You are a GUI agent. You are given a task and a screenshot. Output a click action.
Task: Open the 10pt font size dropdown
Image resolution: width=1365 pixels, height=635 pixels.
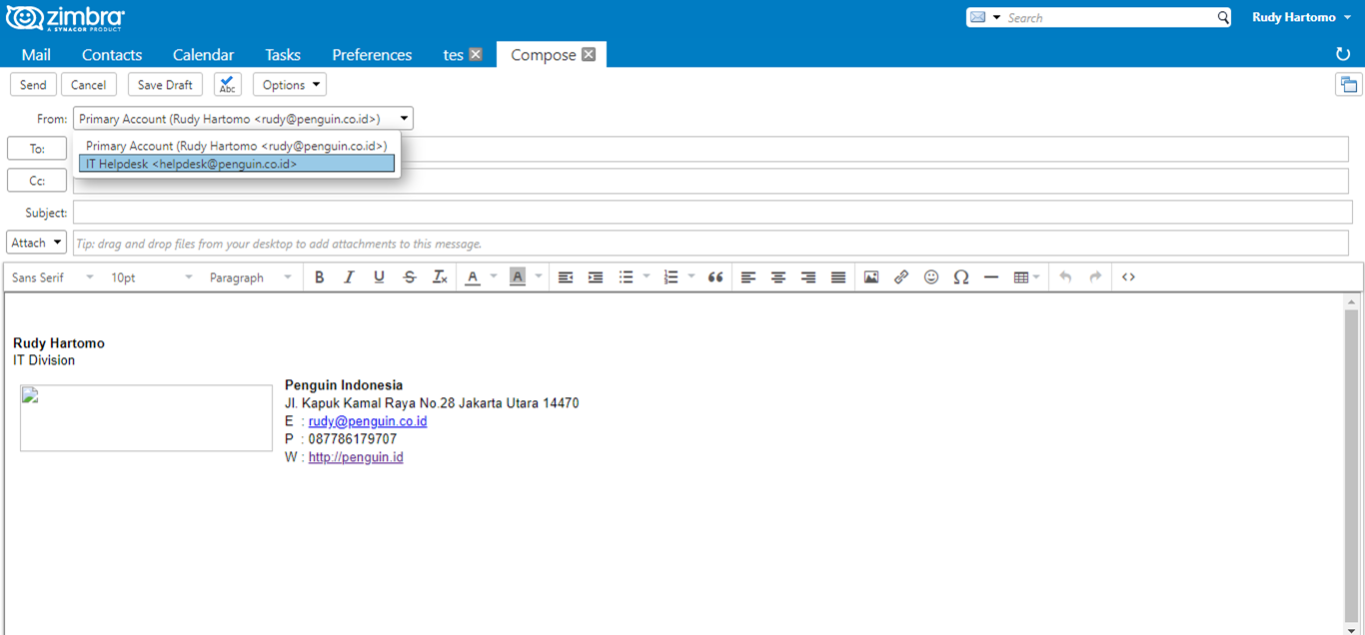coord(151,278)
